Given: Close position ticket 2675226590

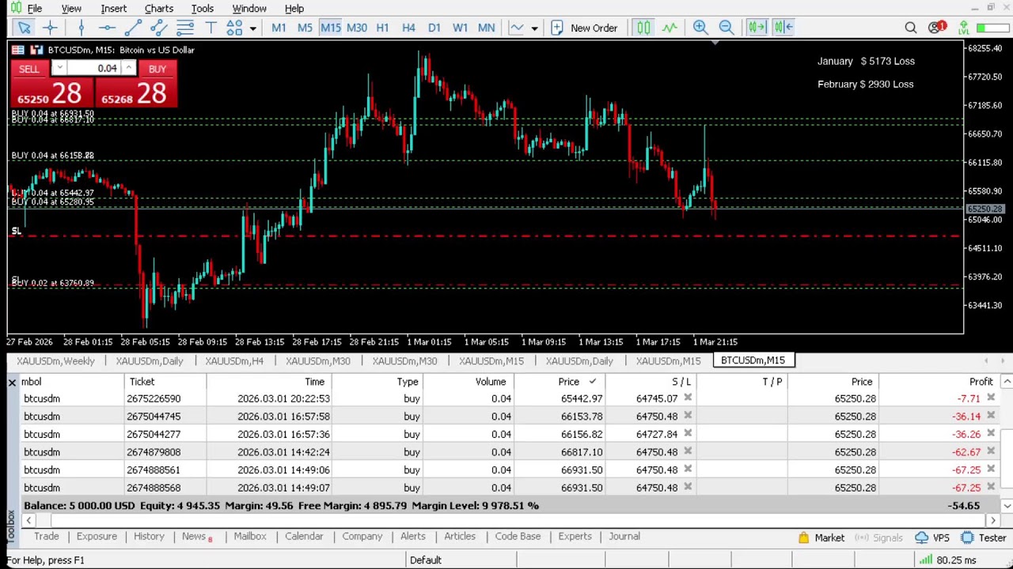Looking at the screenshot, I should click(991, 398).
